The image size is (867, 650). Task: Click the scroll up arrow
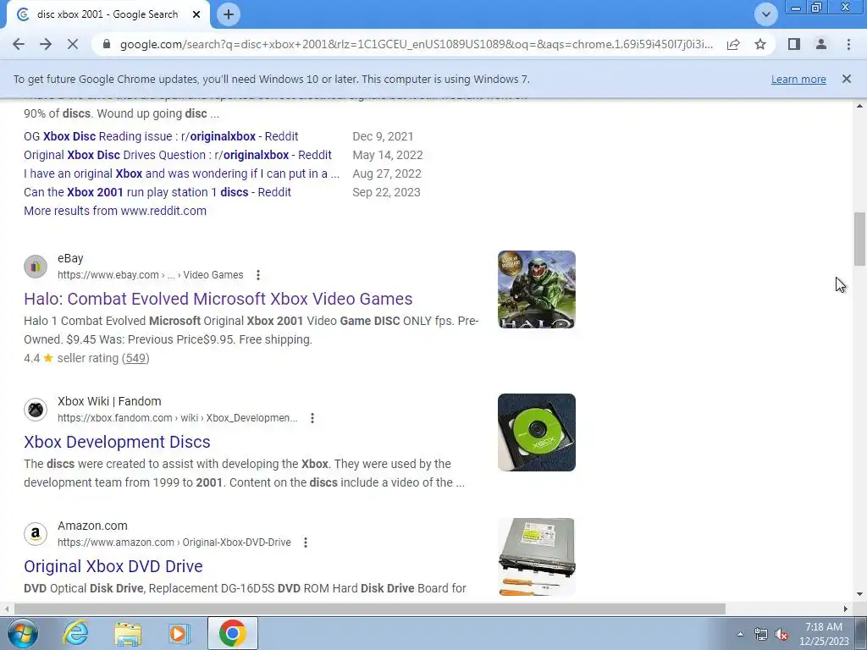[859, 106]
